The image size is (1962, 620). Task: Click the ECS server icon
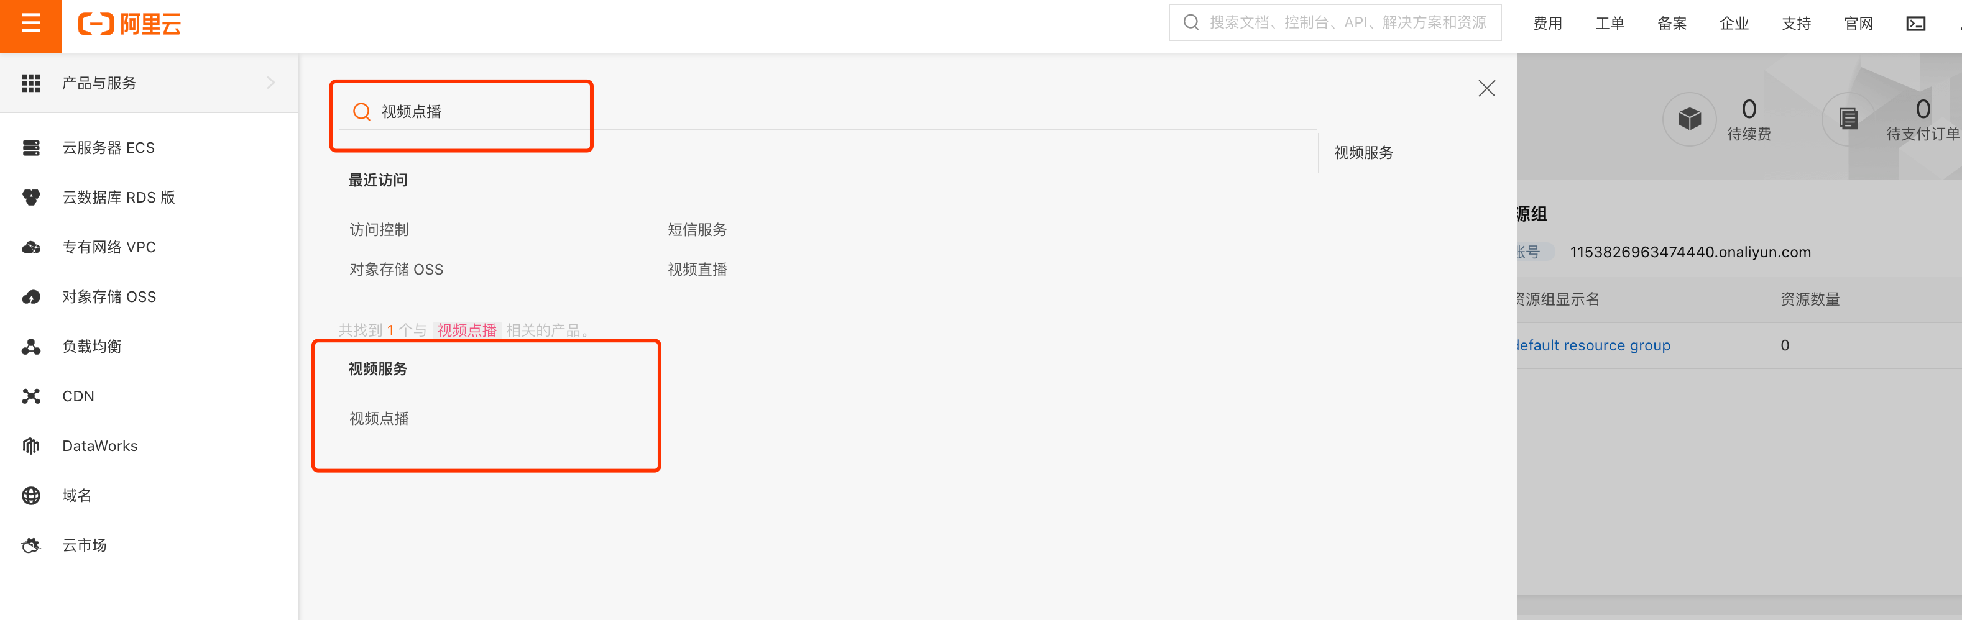click(x=31, y=148)
